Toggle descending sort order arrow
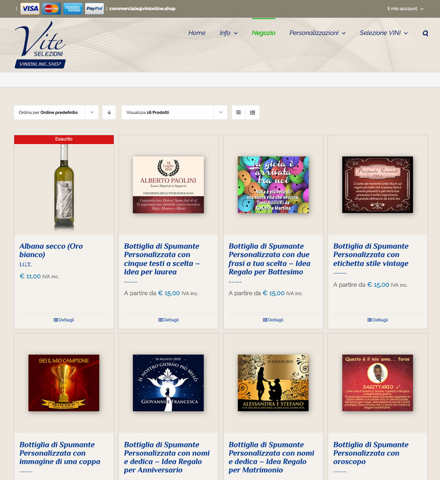The width and height of the screenshot is (440, 480). pyautogui.click(x=109, y=112)
